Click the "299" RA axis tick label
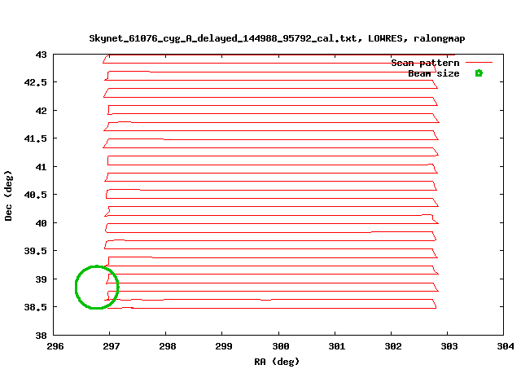The width and height of the screenshot is (521, 391). point(224,346)
